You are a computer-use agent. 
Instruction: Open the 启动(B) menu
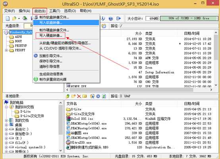click(x=40, y=11)
